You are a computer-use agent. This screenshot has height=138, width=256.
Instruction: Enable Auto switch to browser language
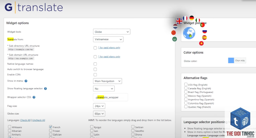(95, 69)
